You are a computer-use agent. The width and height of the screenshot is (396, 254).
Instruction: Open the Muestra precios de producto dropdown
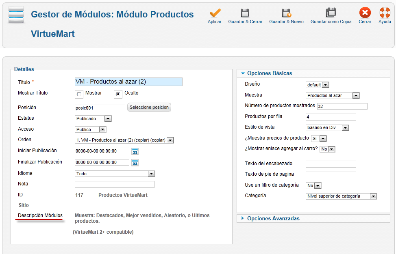point(319,138)
